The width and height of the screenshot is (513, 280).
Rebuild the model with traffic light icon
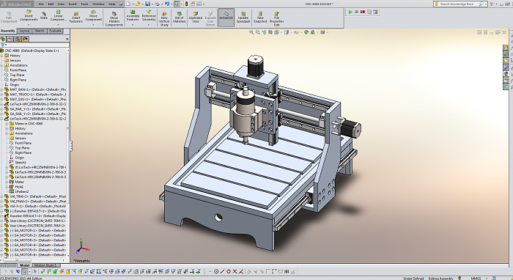(186, 4)
